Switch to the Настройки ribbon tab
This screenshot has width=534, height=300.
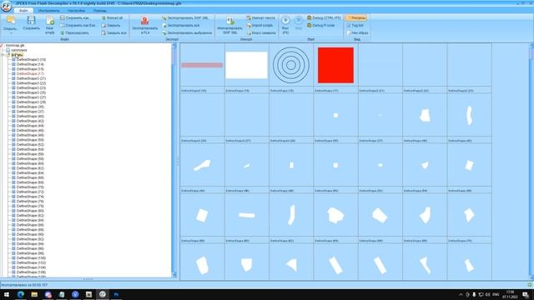(x=76, y=11)
